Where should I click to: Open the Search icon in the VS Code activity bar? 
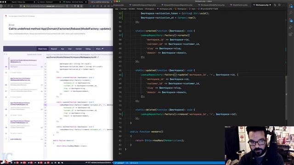coord(291,13)
